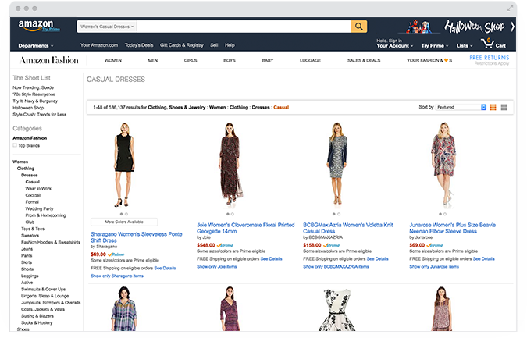This screenshot has height=338, width=527.
Task: Select Formal dress category
Action: 32,202
